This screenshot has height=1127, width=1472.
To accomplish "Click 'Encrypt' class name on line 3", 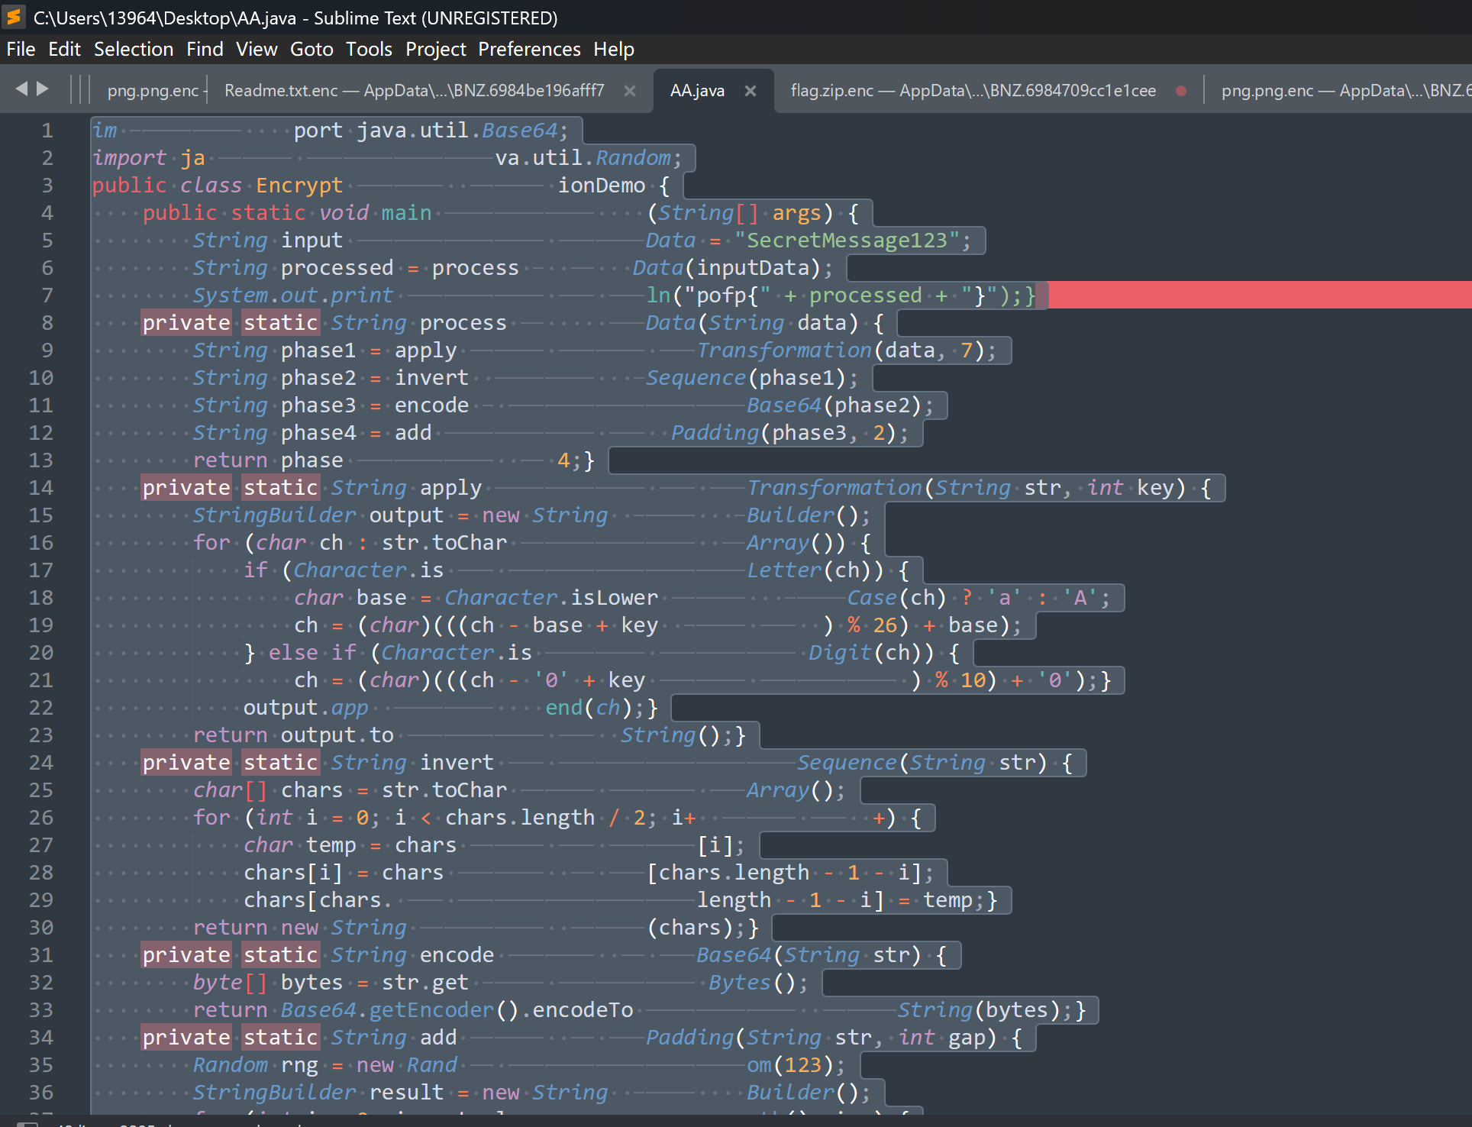I will point(299,186).
